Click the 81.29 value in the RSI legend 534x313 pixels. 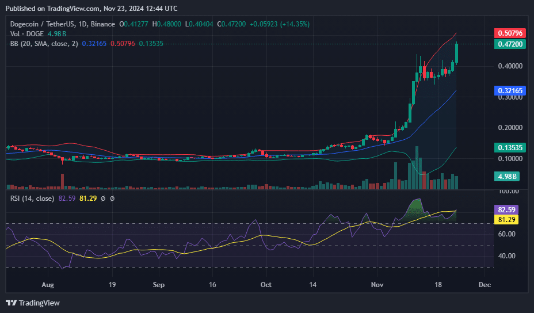[88, 199]
